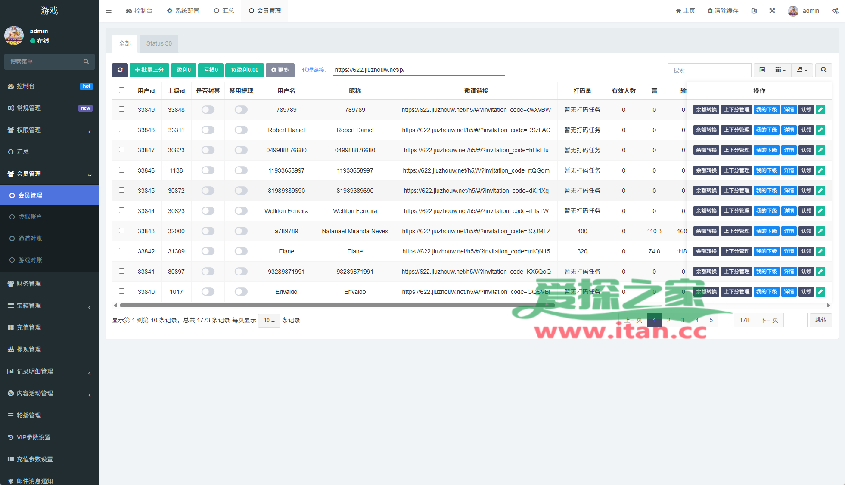
Task: Toggle 禁用提现 switch for user 33847
Action: click(241, 150)
